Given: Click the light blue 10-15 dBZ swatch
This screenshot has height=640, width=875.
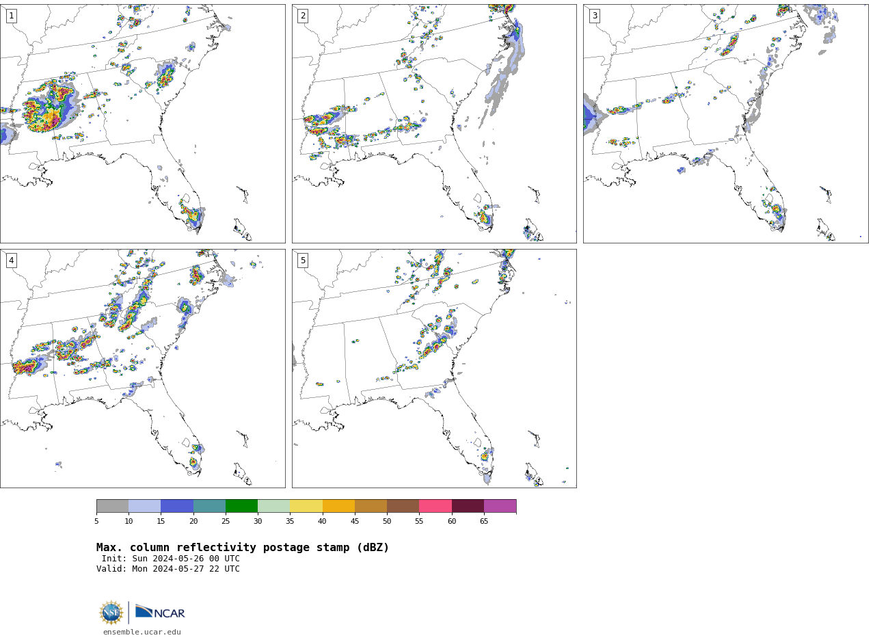Looking at the screenshot, I should tap(145, 506).
